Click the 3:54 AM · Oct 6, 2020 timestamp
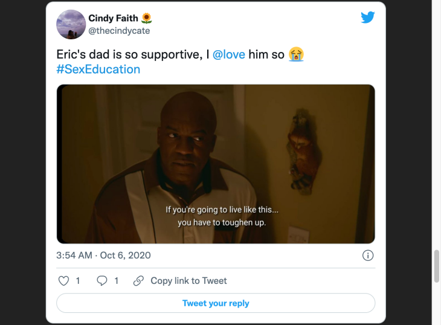 click(103, 256)
